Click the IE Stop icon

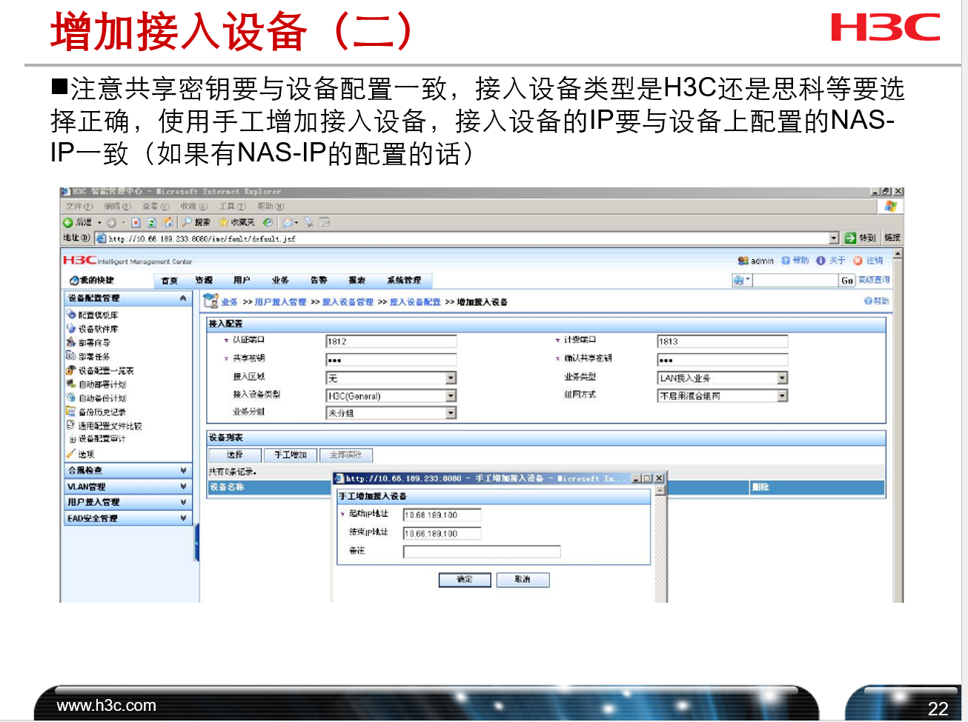pos(136,222)
